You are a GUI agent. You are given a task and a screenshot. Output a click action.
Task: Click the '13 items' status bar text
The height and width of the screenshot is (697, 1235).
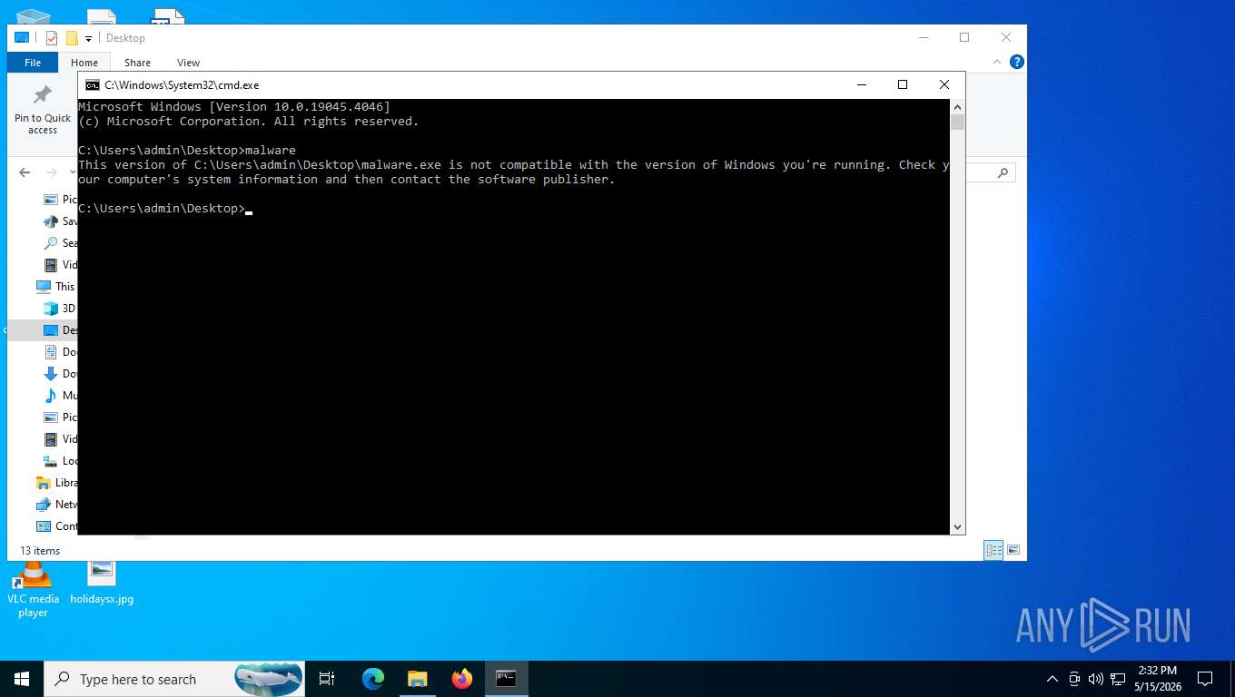pyautogui.click(x=40, y=551)
